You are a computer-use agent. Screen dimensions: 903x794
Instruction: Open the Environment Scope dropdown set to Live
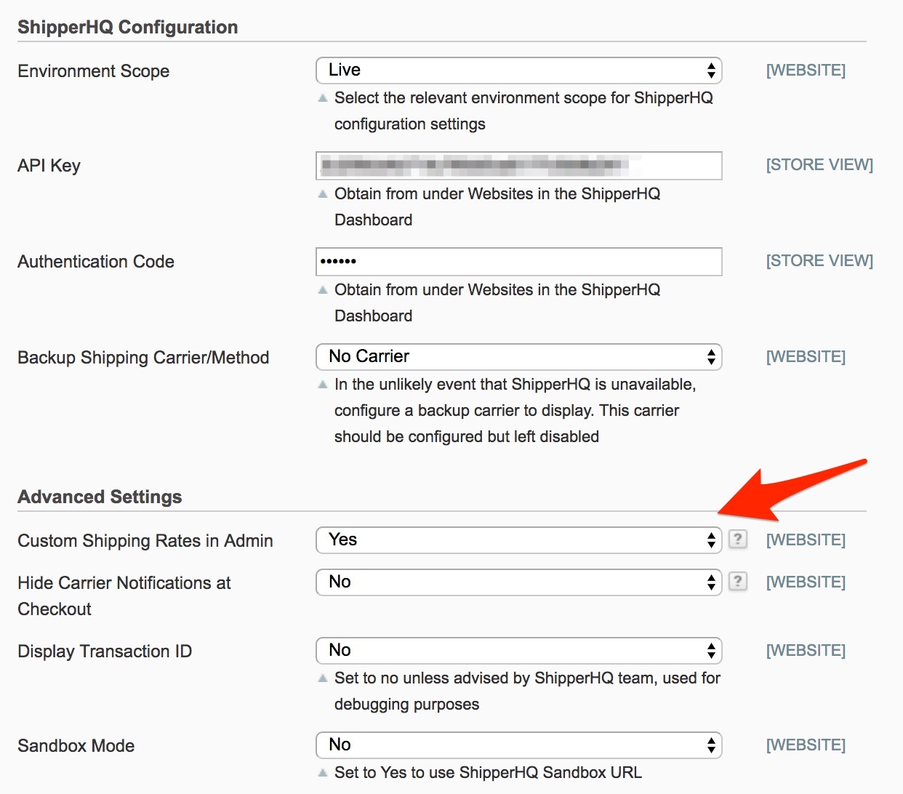[x=518, y=71]
